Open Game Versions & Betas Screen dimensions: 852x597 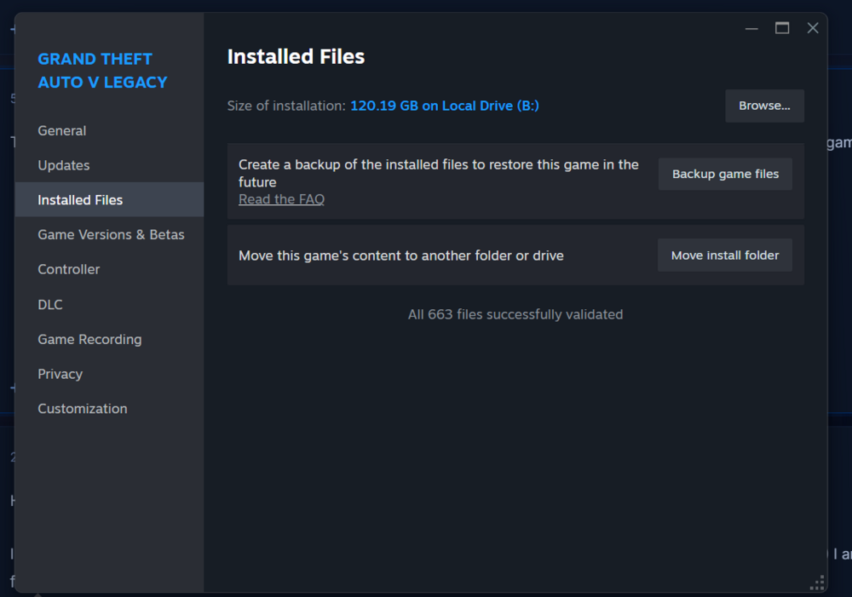click(111, 235)
